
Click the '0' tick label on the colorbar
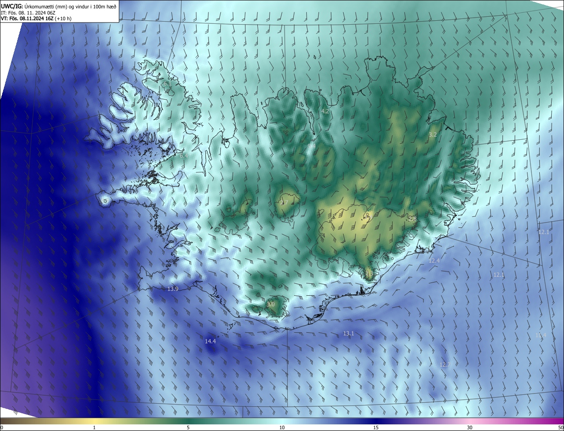pos(2,427)
